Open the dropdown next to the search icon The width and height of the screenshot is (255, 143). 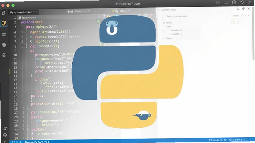125,11
